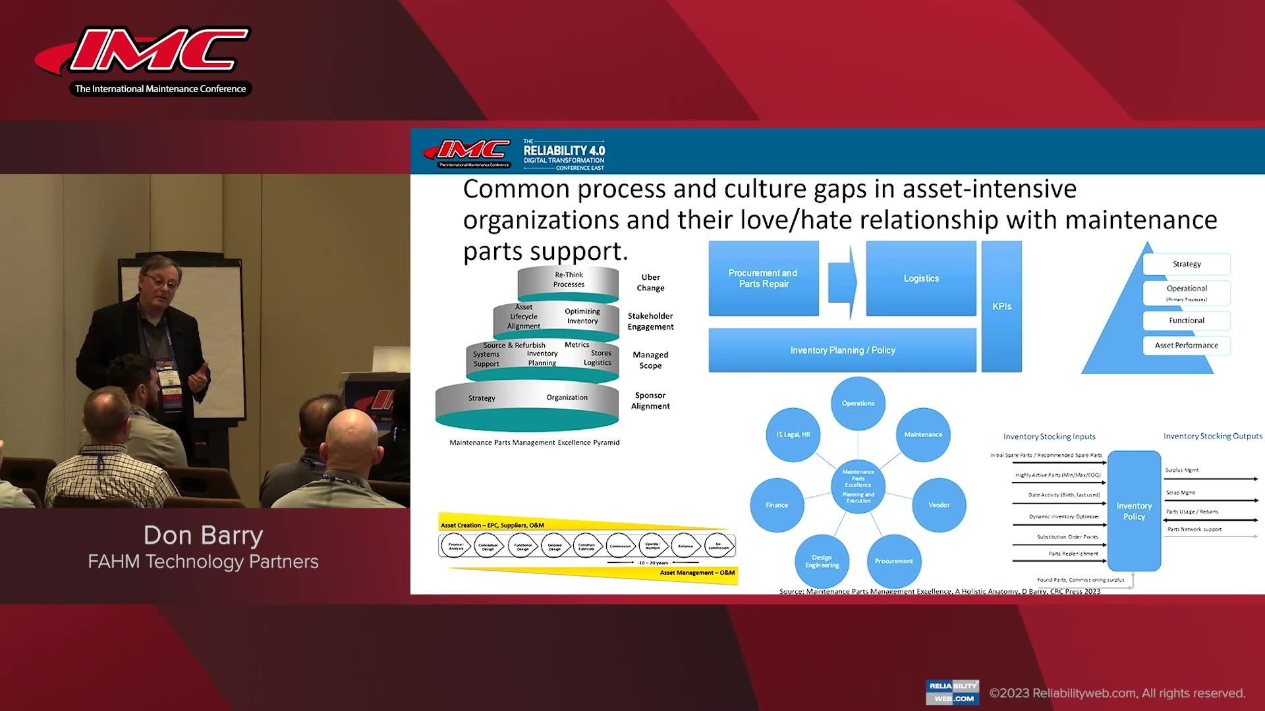Open the Inventory Policy box details
The image size is (1265, 711).
(1134, 511)
